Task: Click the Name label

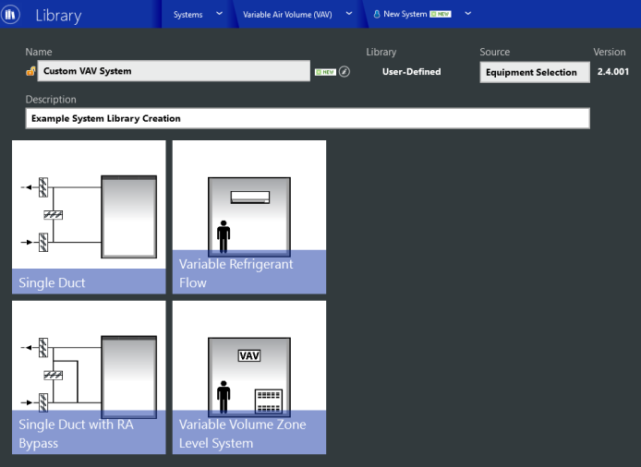Action: coord(39,52)
